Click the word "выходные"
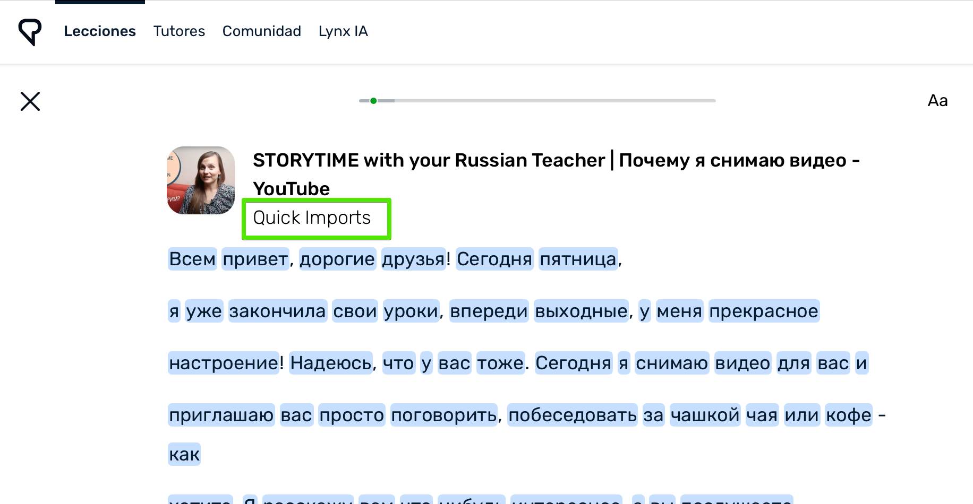The height and width of the screenshot is (504, 973). (x=581, y=311)
